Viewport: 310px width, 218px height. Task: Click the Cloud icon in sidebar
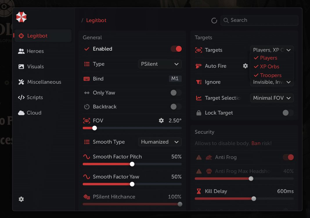point(21,113)
